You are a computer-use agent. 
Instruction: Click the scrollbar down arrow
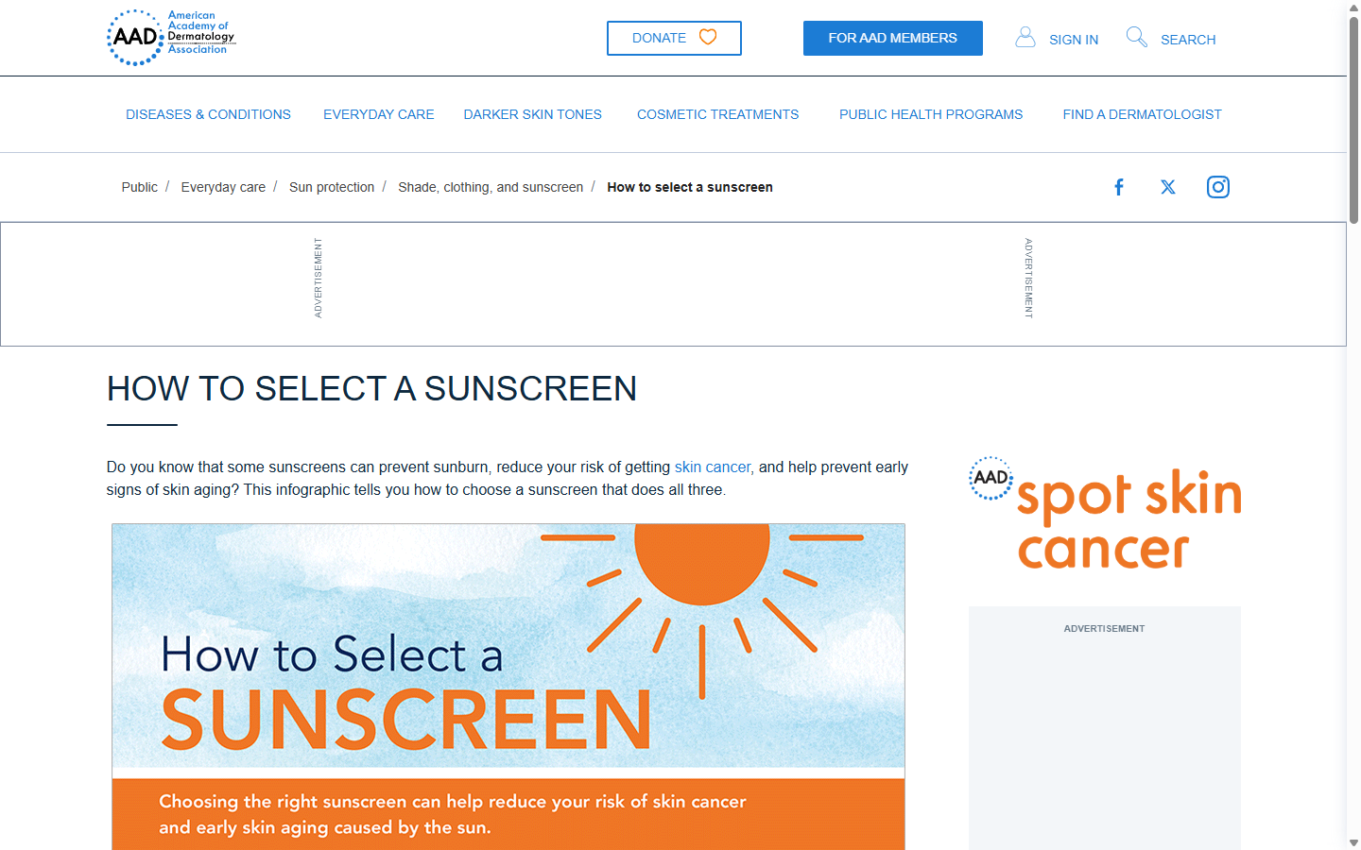pos(1353,842)
